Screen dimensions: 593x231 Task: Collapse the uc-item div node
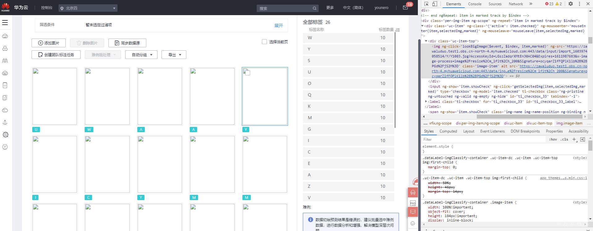click(423, 26)
